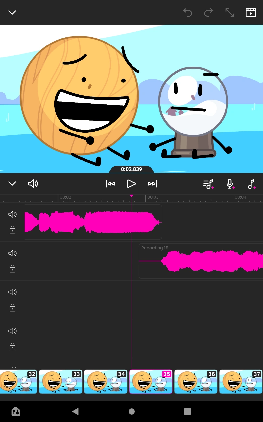Select frame 33 thumbnail
Screen dimensions: 263x422
click(x=60, y=381)
